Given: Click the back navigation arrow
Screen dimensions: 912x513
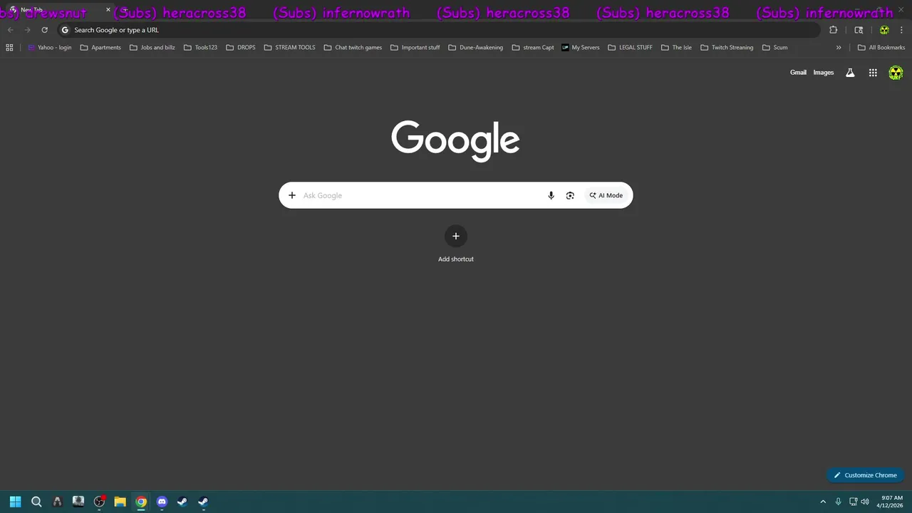Looking at the screenshot, I should tap(10, 30).
